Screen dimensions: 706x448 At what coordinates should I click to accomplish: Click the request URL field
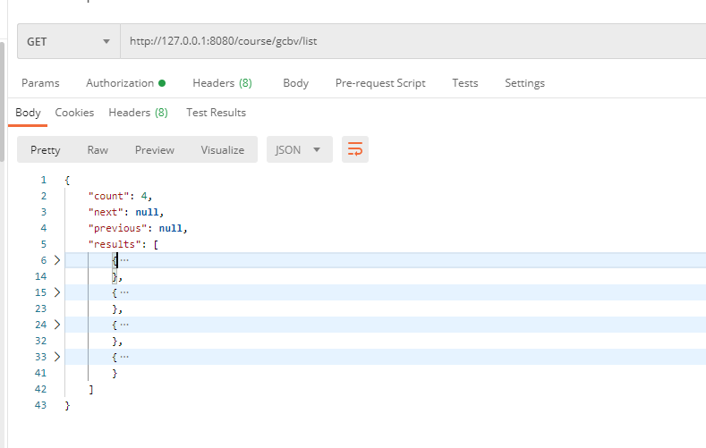point(413,41)
